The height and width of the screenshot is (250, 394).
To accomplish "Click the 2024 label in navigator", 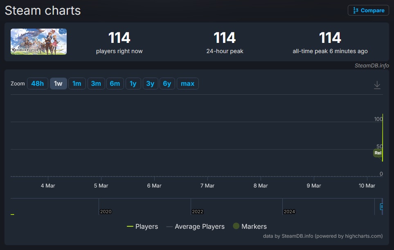I will point(289,212).
